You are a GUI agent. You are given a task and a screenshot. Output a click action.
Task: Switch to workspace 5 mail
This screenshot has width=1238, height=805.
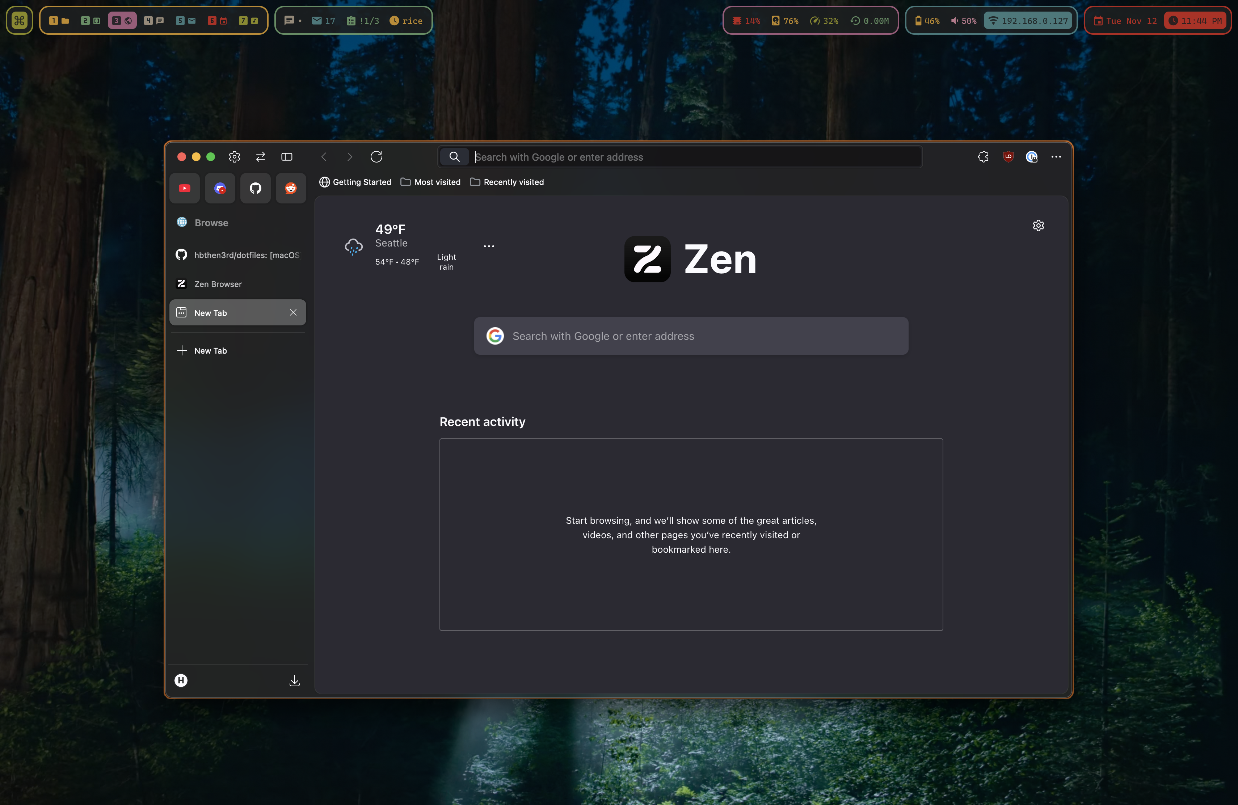[186, 21]
